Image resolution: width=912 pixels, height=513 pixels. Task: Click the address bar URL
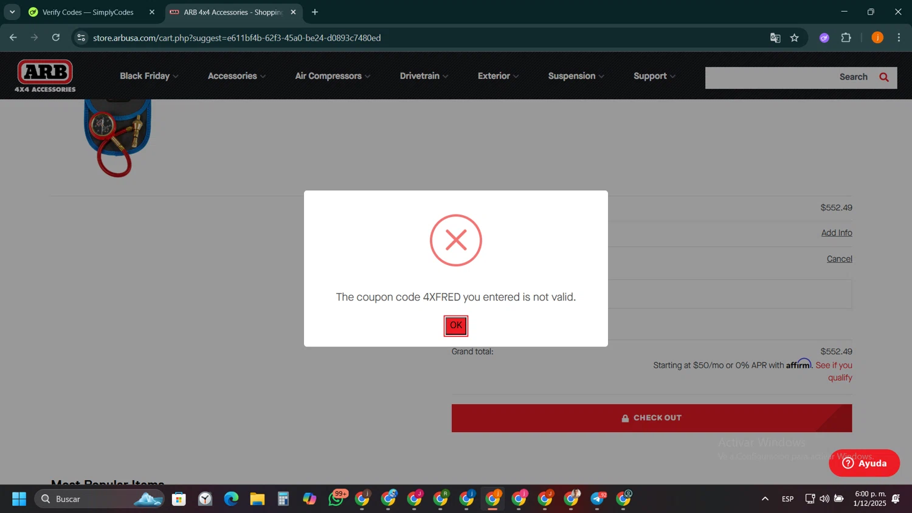coord(237,38)
